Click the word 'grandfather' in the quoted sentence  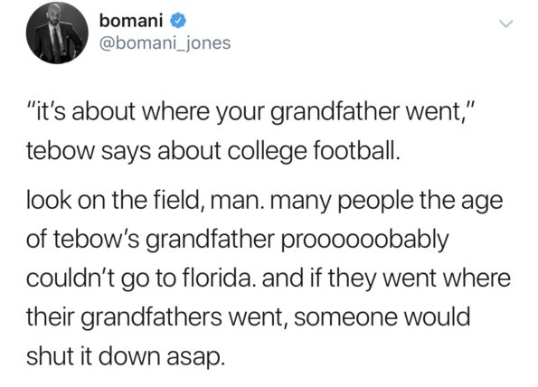[336, 112]
